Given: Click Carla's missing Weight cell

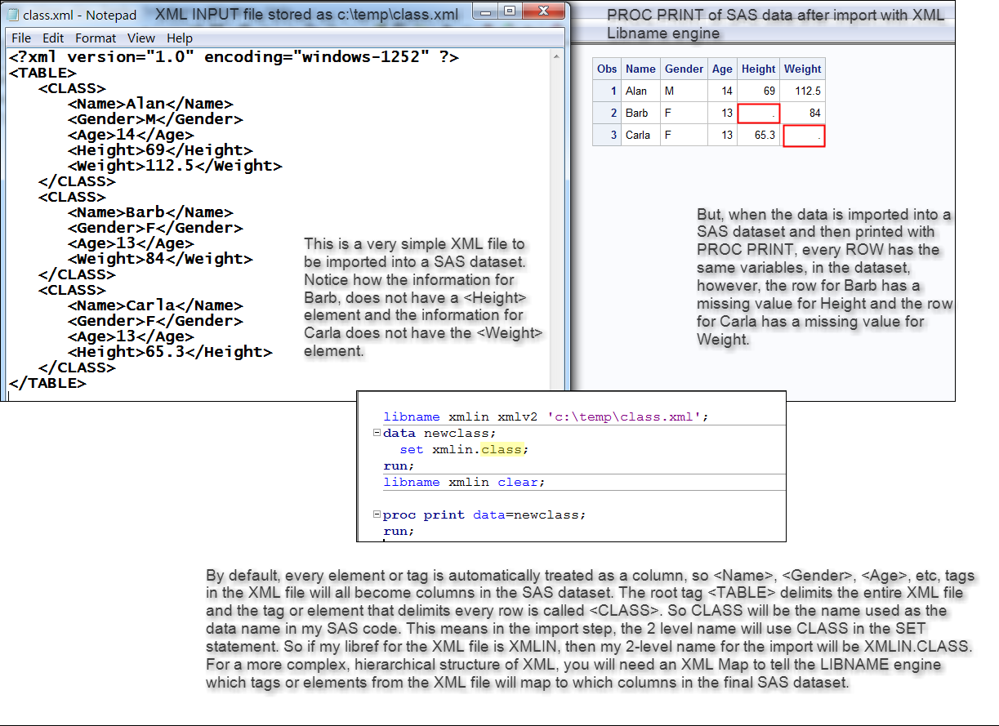Looking at the screenshot, I should pos(804,136).
